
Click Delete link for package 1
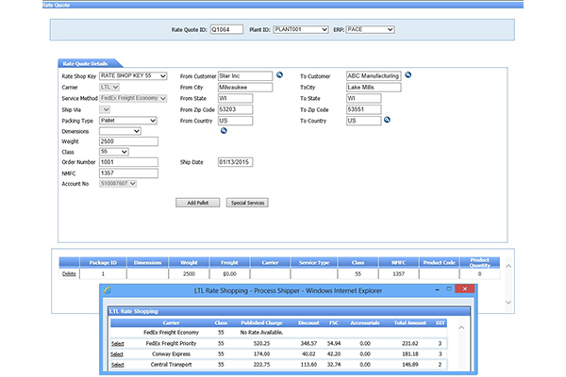(69, 274)
